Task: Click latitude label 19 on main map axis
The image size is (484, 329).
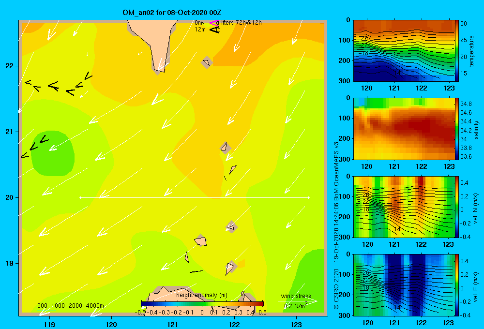Action: 9,263
